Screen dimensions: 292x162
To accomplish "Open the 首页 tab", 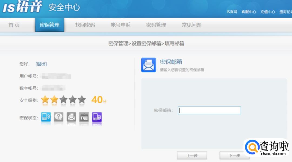I will (14, 25).
